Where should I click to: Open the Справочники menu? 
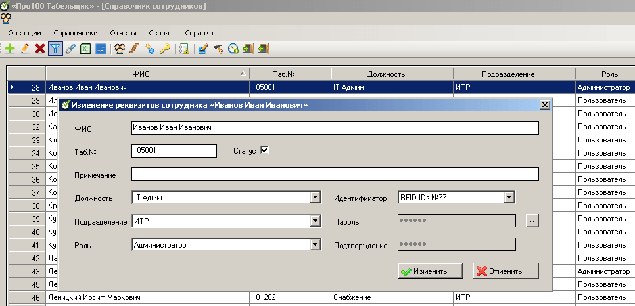(x=76, y=33)
